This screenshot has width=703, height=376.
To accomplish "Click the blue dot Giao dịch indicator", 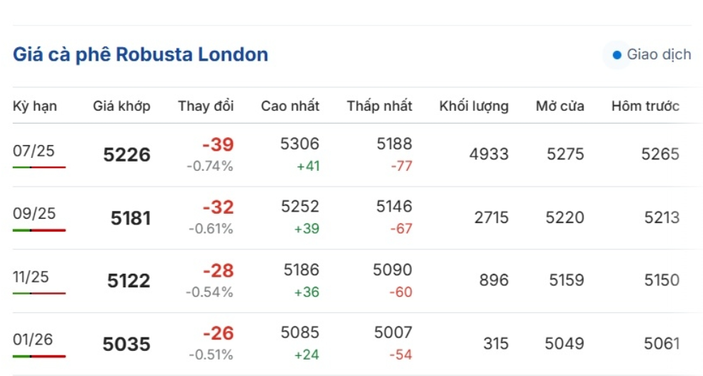I will 617,55.
